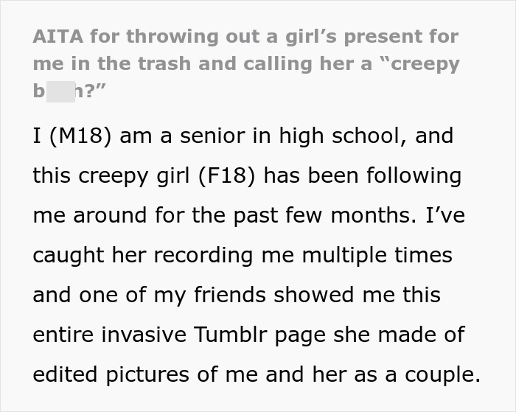Click the word "invasive" in the paragraph

click(144, 335)
